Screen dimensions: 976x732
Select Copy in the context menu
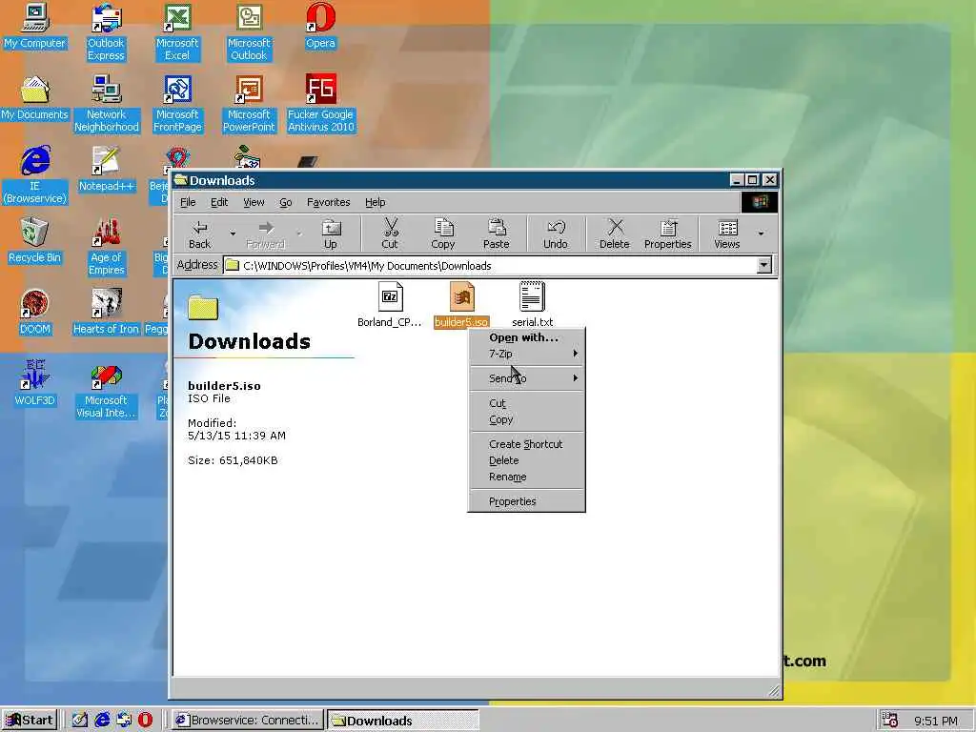(x=526, y=419)
